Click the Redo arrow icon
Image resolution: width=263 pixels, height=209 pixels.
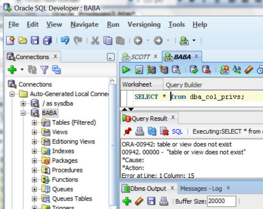(78, 40)
